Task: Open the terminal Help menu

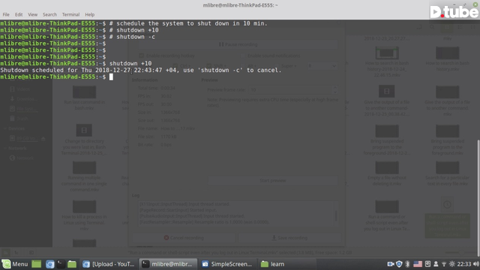Action: pos(90,14)
